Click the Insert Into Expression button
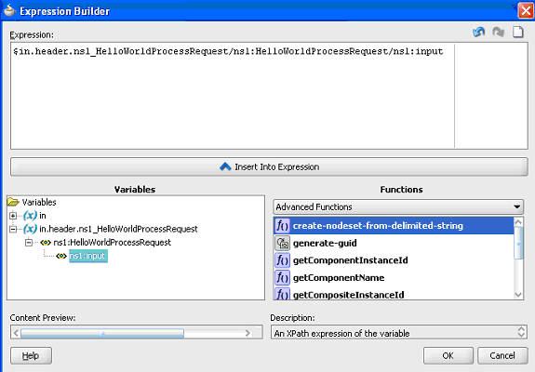The height and width of the screenshot is (372, 535). pos(269,166)
